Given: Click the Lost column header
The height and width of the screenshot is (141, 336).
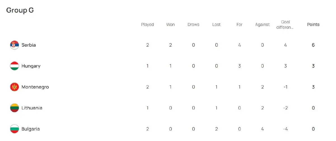Looking at the screenshot, I should pyautogui.click(x=216, y=25).
